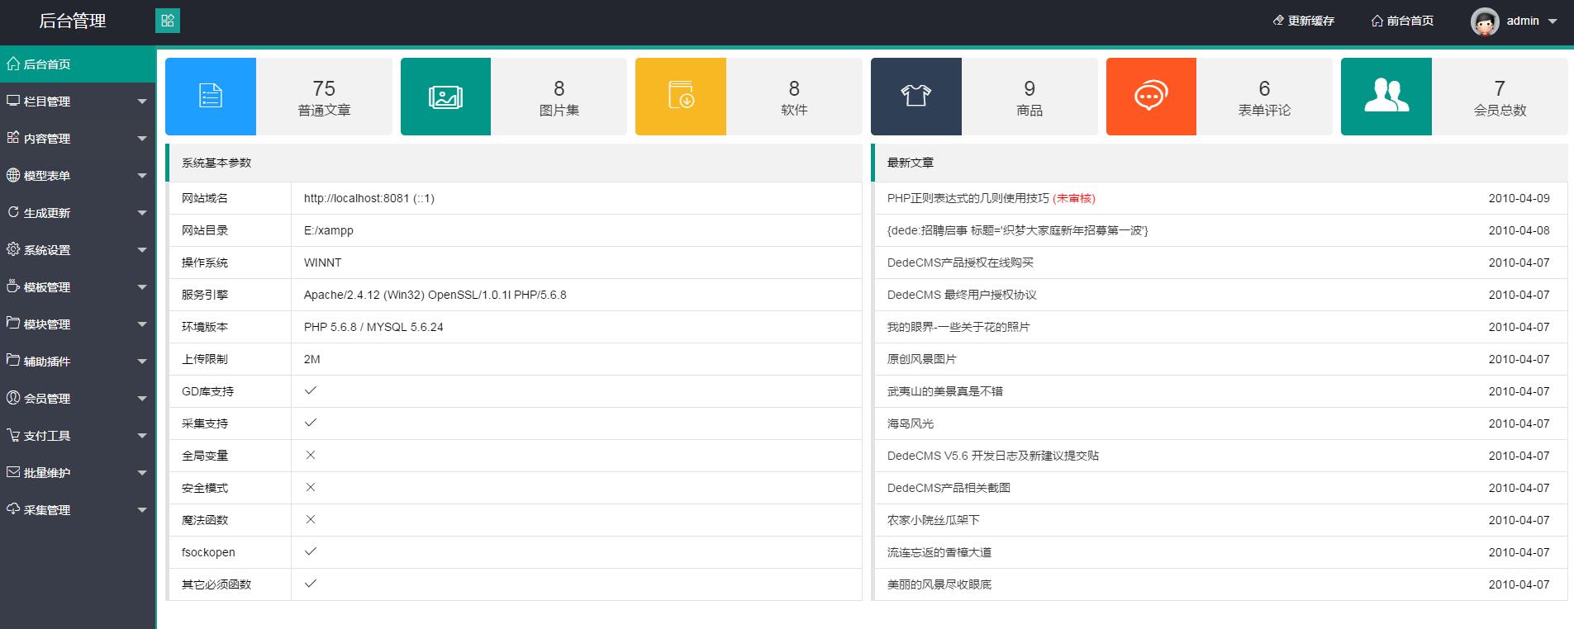Image resolution: width=1574 pixels, height=629 pixels.
Task: Click the 更新缓存 eraser icon
Action: [x=1278, y=21]
